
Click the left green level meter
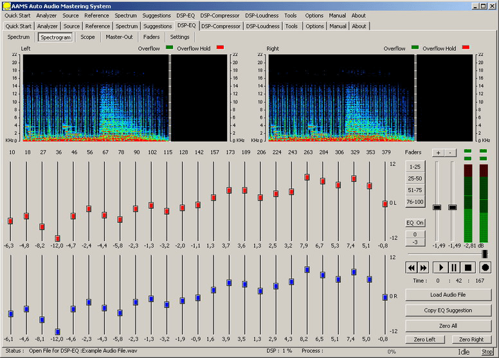(468, 203)
